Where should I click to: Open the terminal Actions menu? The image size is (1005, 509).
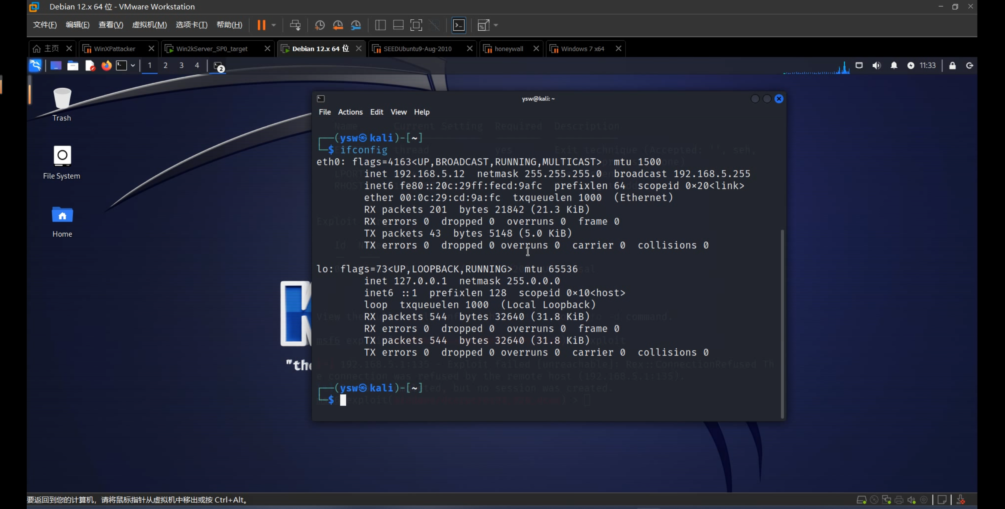(350, 112)
